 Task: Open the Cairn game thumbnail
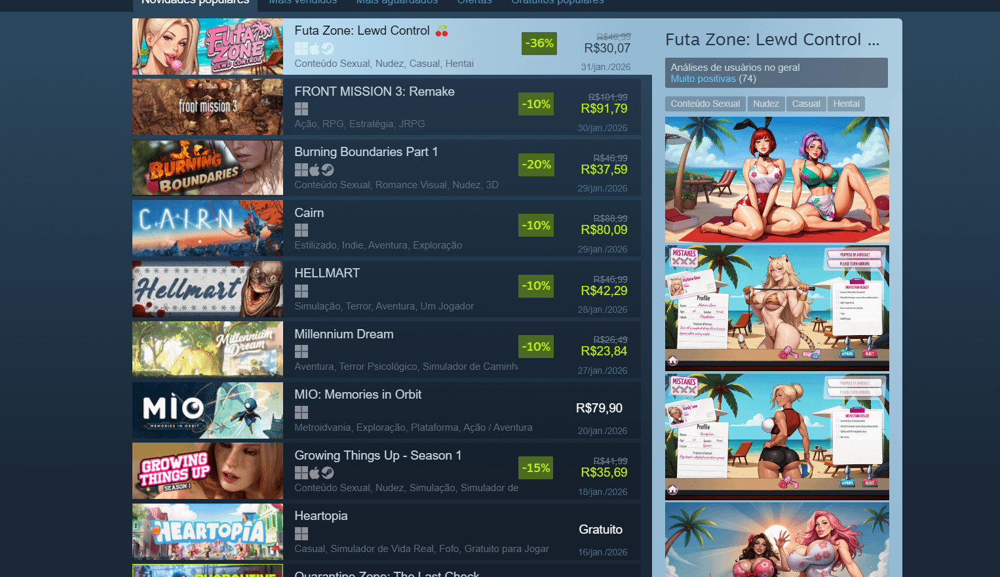tap(208, 228)
